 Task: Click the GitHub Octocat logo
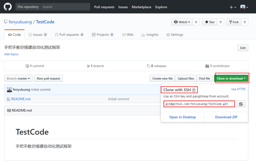click(8, 7)
